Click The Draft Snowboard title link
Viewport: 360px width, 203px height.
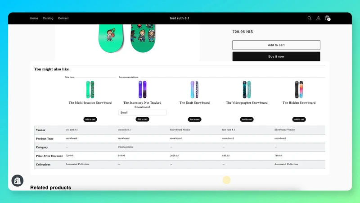tap(194, 103)
